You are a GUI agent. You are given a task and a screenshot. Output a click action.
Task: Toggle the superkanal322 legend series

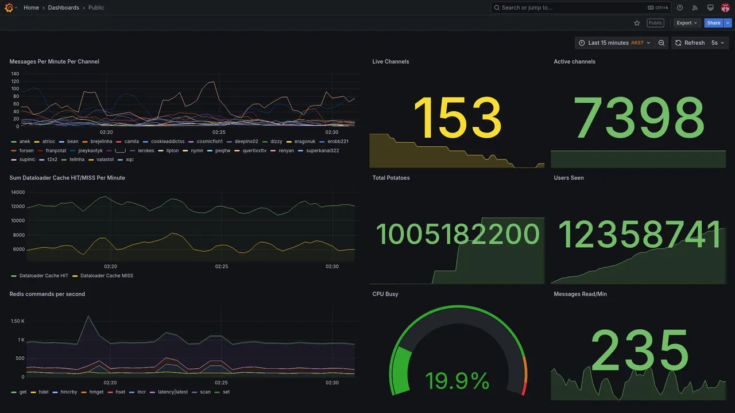323,150
